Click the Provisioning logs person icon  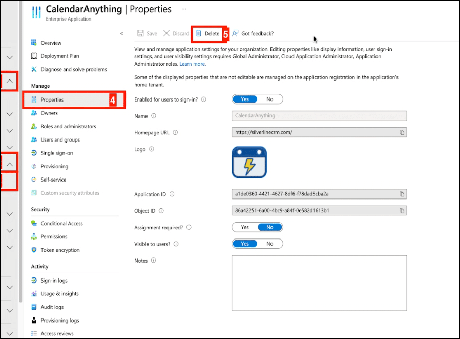click(34, 320)
